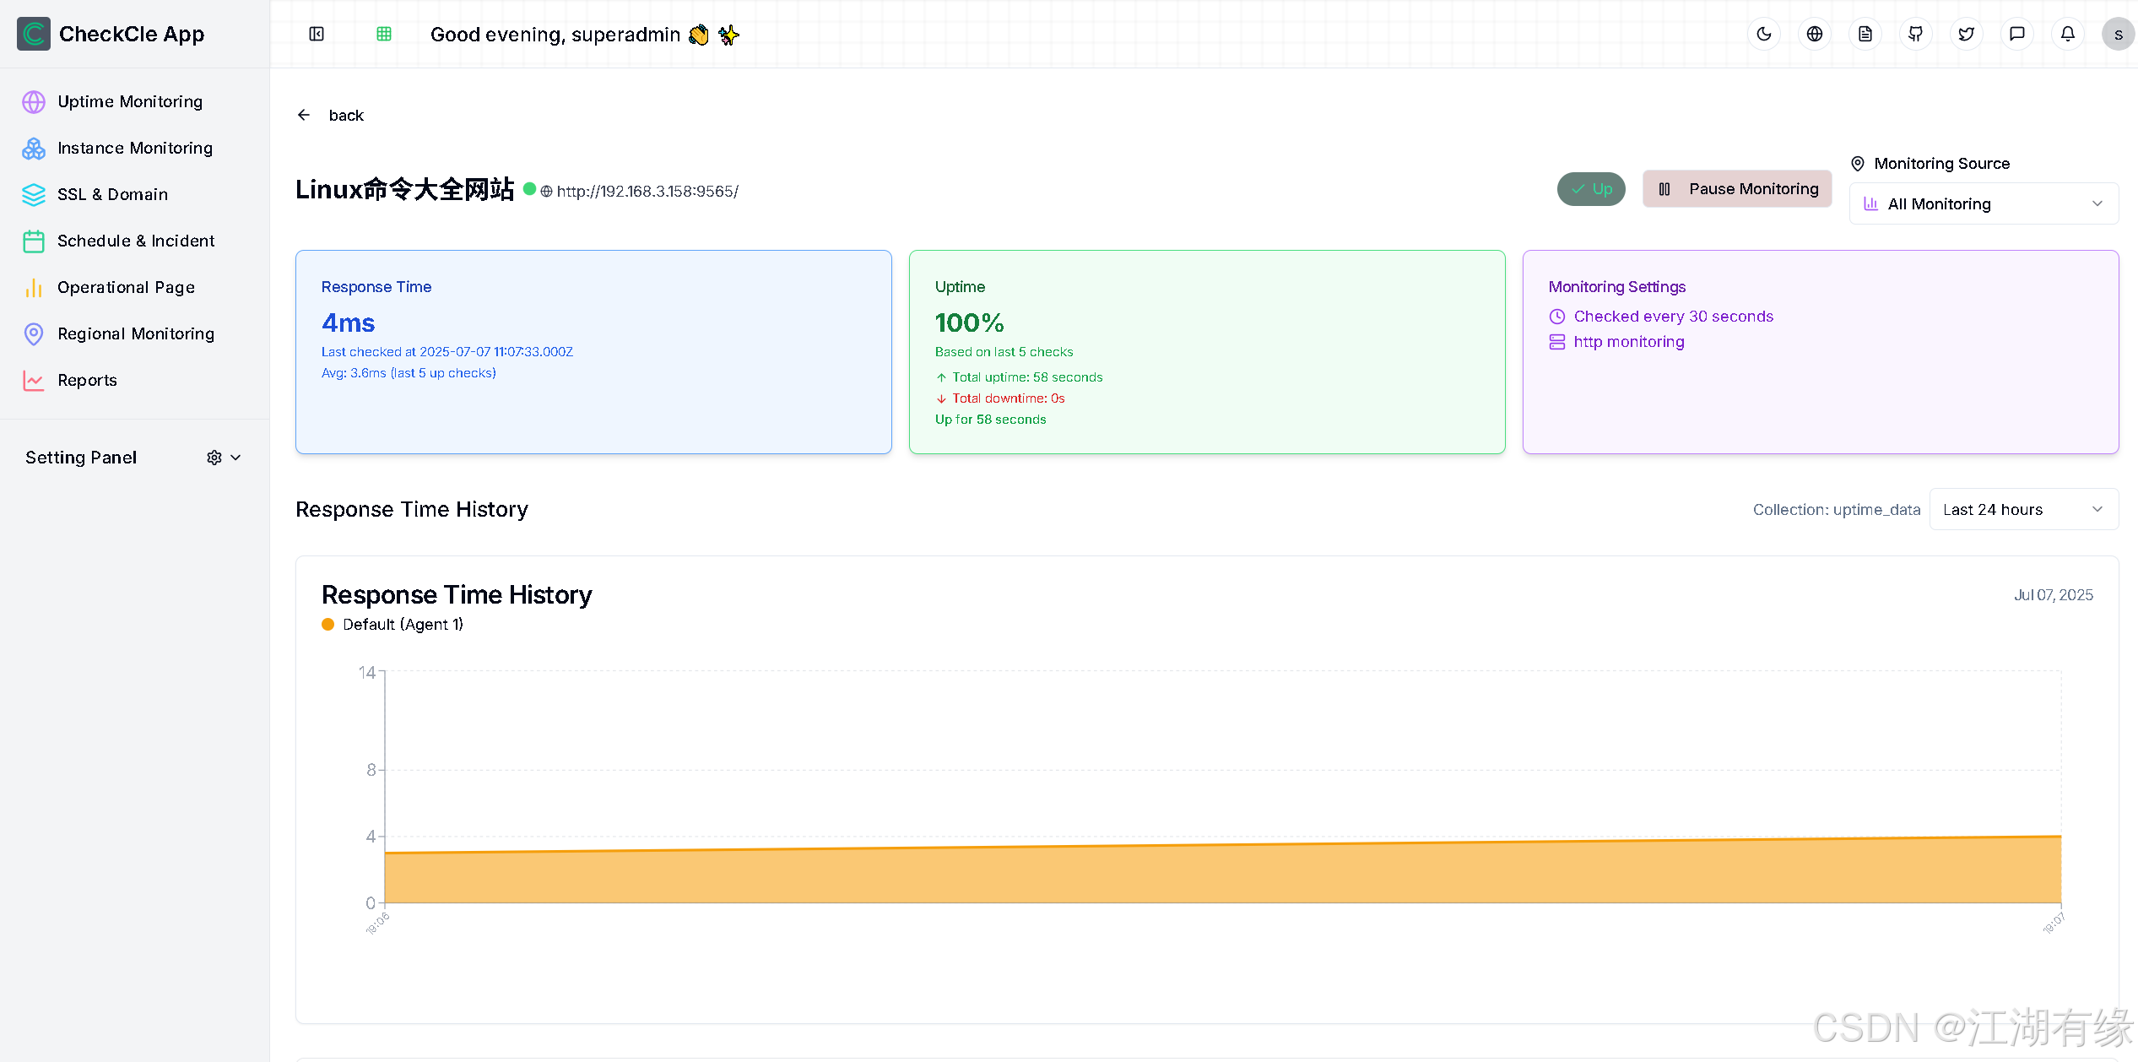
Task: Open the chat message icon
Action: tap(2016, 34)
